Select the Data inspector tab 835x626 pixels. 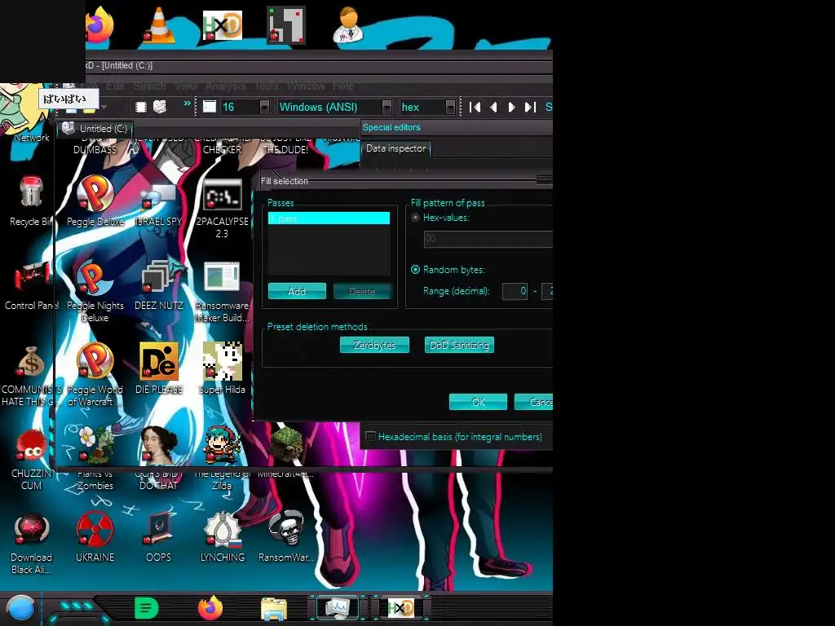coord(395,148)
